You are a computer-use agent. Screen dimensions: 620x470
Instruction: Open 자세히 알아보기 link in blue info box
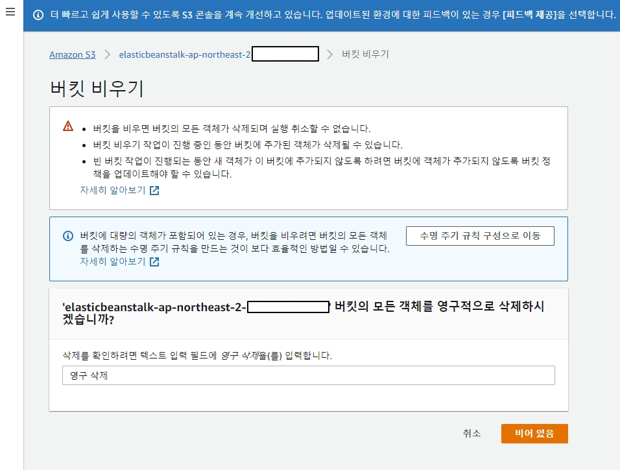(113, 261)
